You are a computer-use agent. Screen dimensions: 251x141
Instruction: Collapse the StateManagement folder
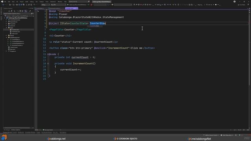7,38
